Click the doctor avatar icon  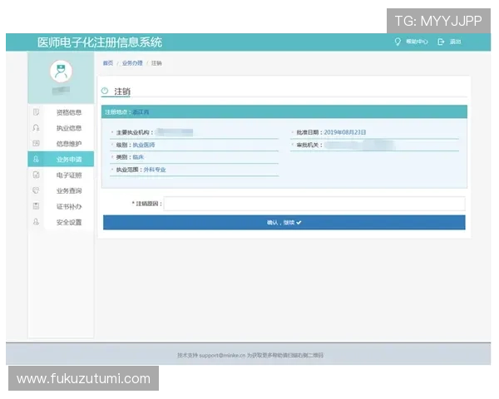[x=61, y=71]
